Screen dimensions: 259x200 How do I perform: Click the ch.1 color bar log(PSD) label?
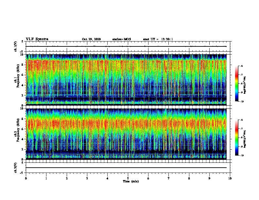pyautogui.click(x=245, y=85)
